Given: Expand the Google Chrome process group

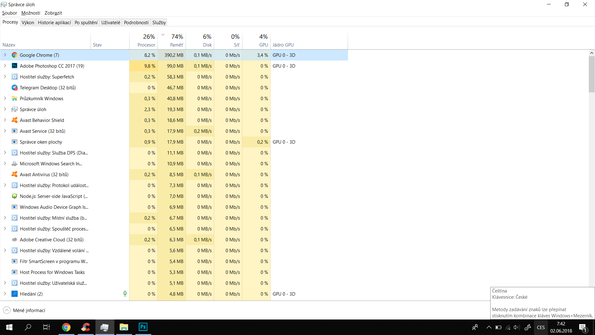Looking at the screenshot, I should [5, 55].
